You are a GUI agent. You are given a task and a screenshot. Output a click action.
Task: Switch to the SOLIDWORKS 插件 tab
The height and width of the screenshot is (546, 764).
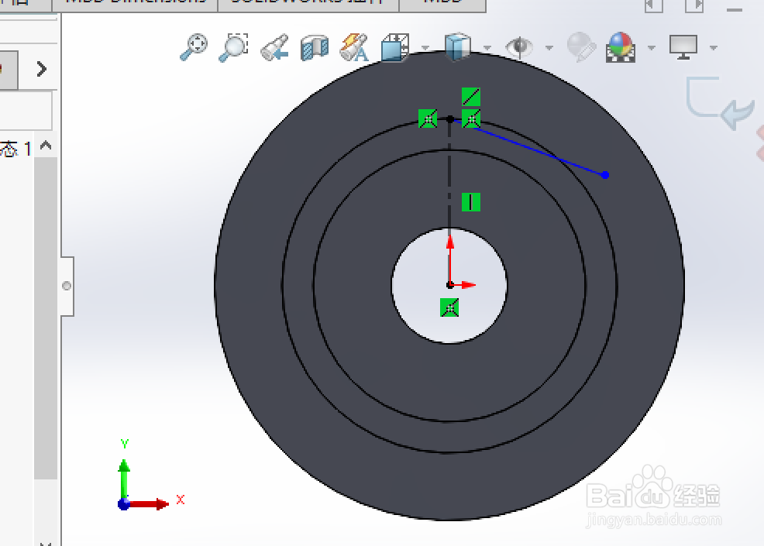pos(310,2)
